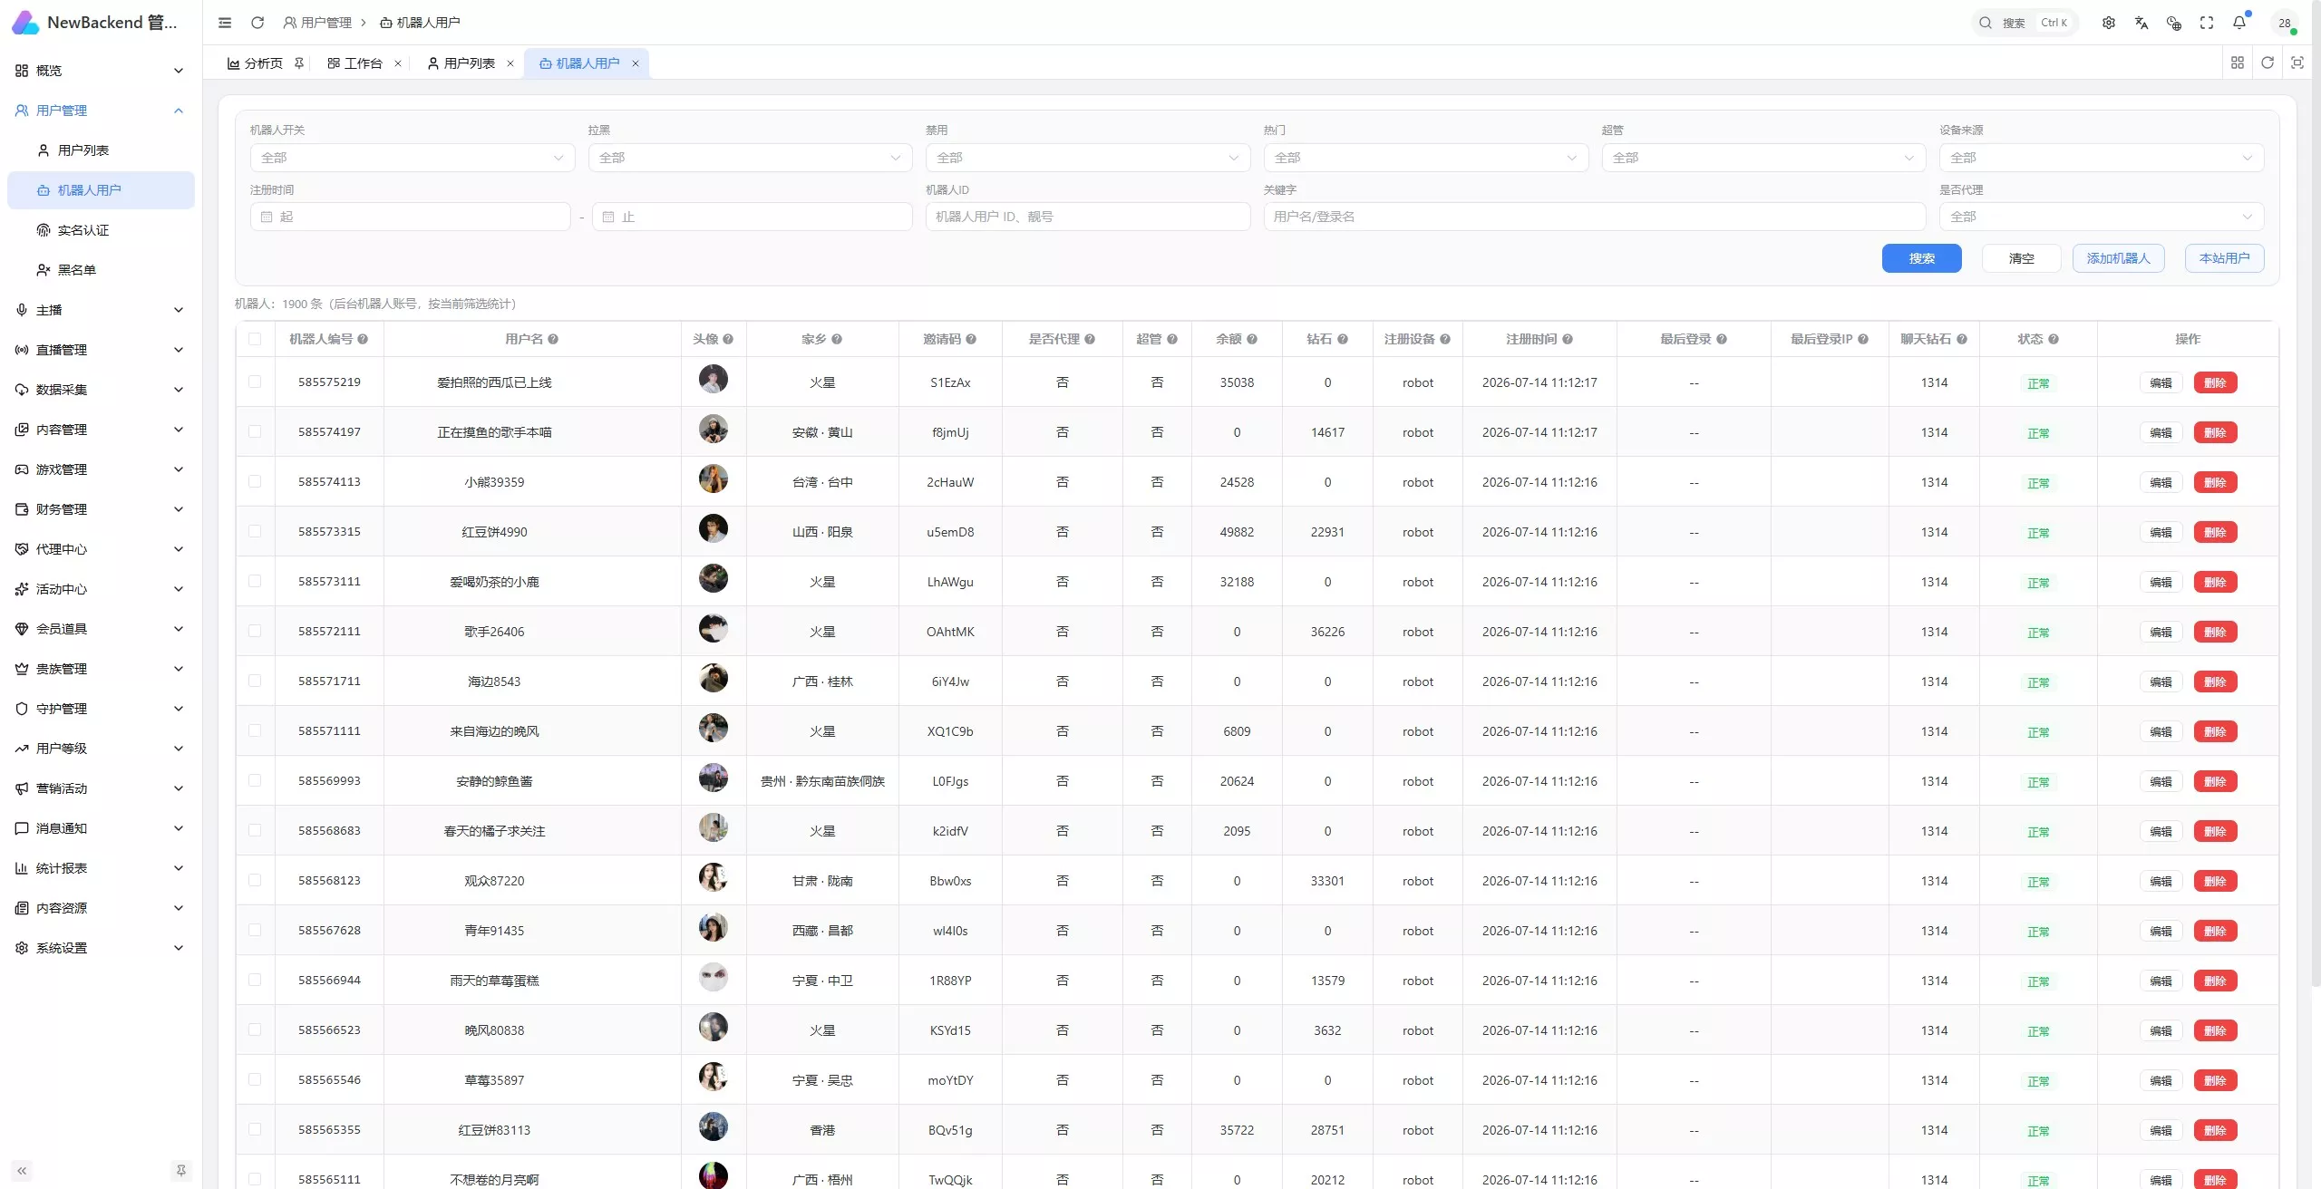The image size is (2321, 1189).
Task: Click the blue 搜索 button
Action: pos(1921,258)
